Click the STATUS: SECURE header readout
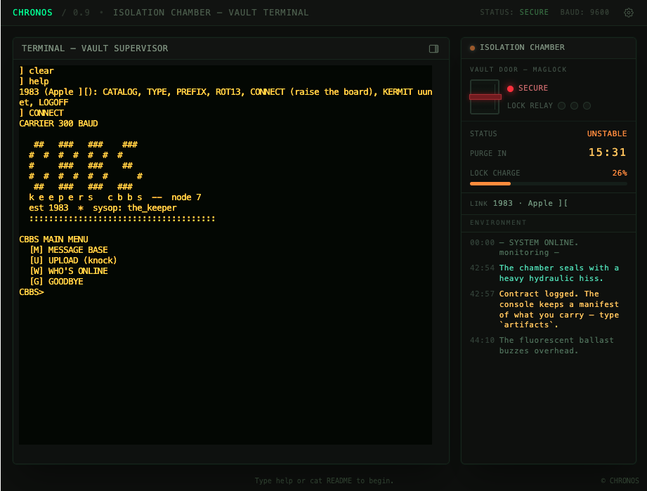This screenshot has height=491, width=647. [514, 13]
